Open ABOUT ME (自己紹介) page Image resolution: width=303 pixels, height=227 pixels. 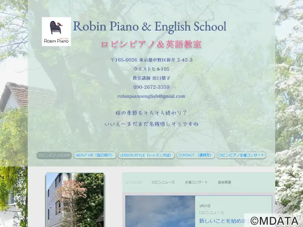coord(95,155)
